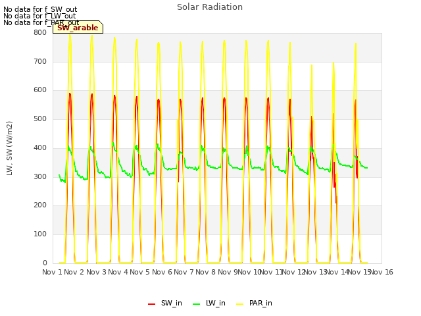This screenshot has height=316, width=421.
Task: Click the x-axis label Nov 1
Action: (x=52, y=272)
